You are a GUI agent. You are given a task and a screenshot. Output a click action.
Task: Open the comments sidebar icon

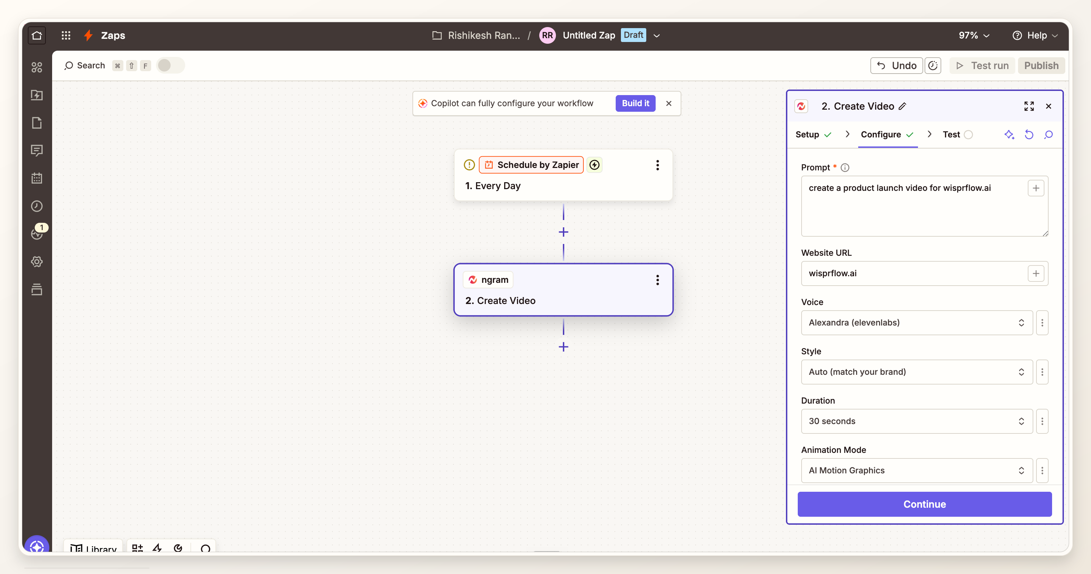tap(37, 150)
